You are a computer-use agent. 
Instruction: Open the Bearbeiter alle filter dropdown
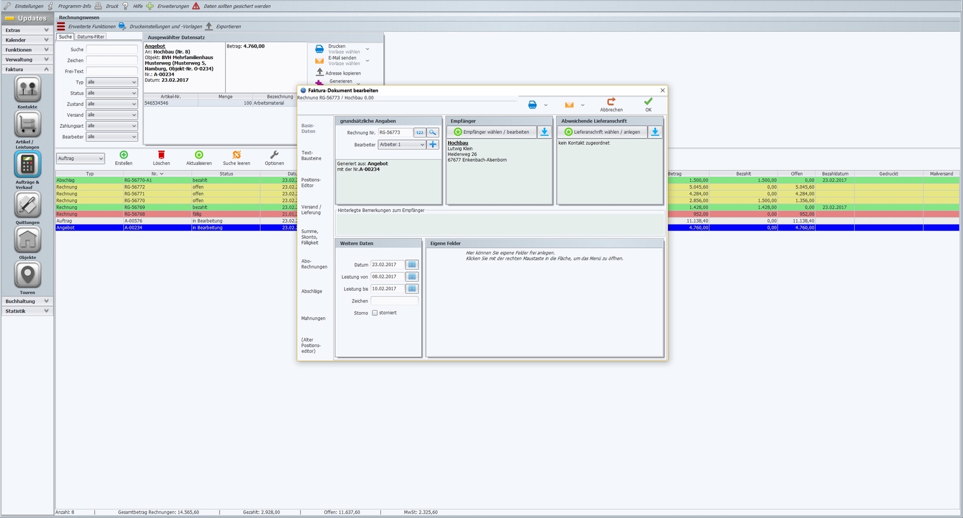click(112, 137)
